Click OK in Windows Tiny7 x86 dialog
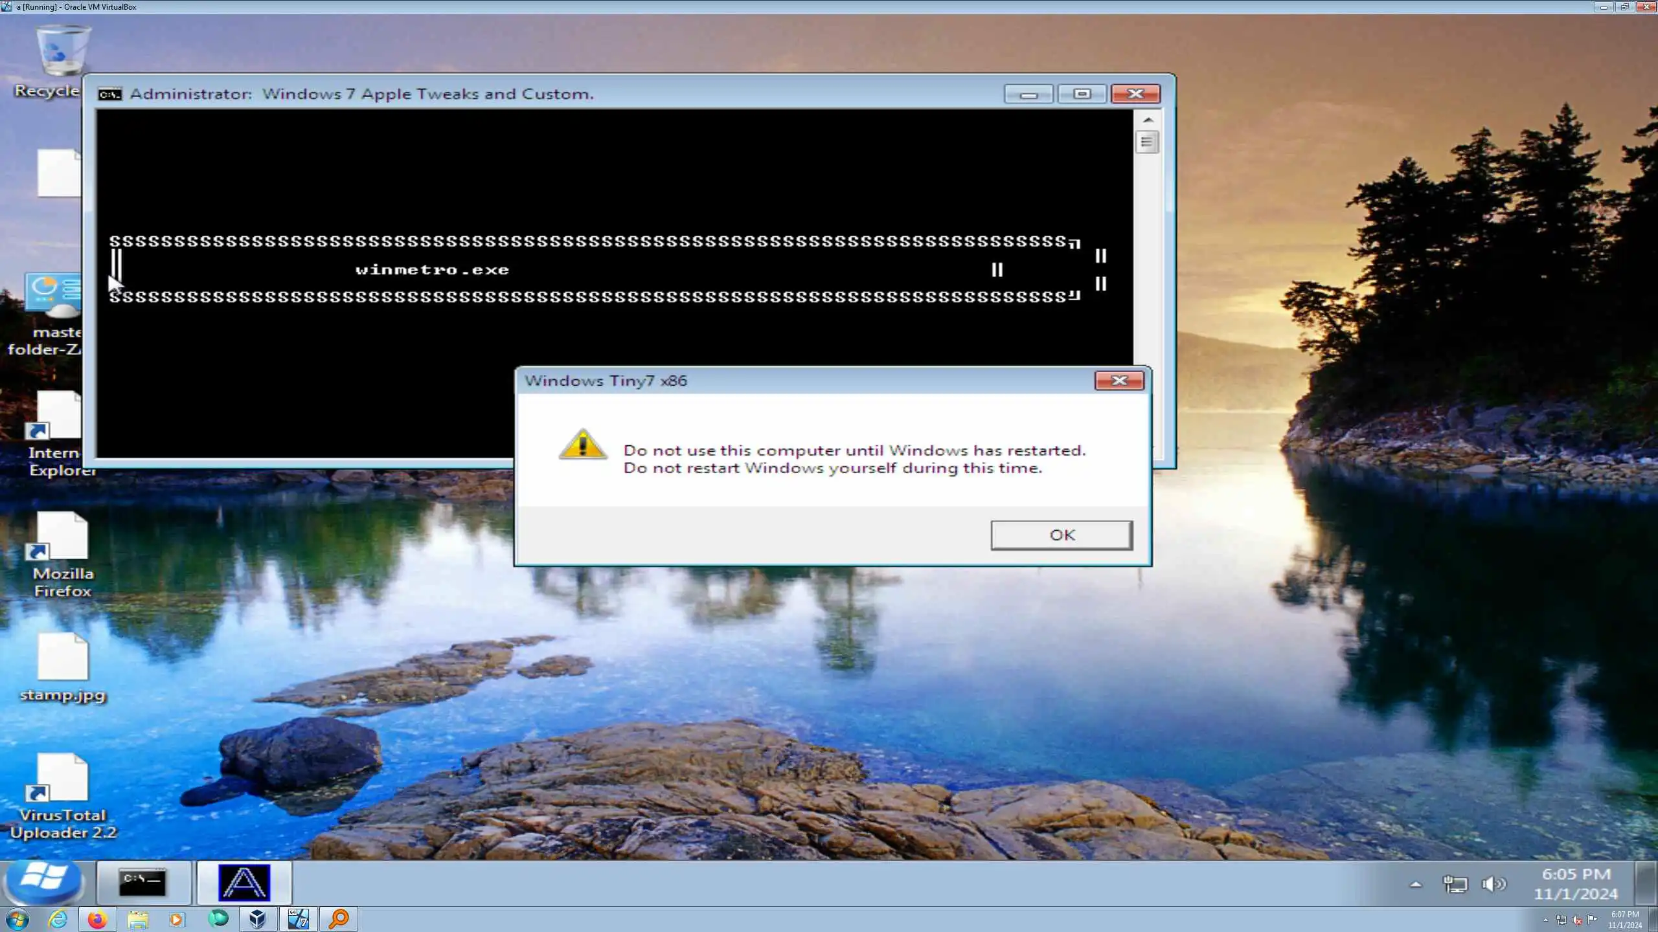 pos(1062,535)
